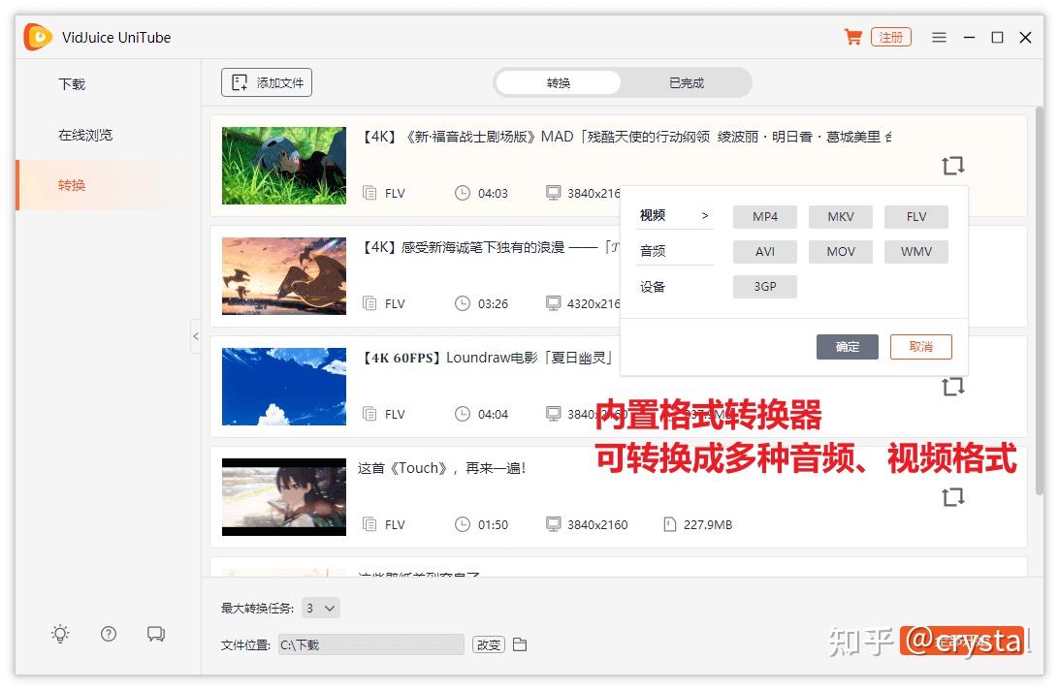Open thumbnail of 新·福音战士 video
This screenshot has height=690, width=1059.
283,166
